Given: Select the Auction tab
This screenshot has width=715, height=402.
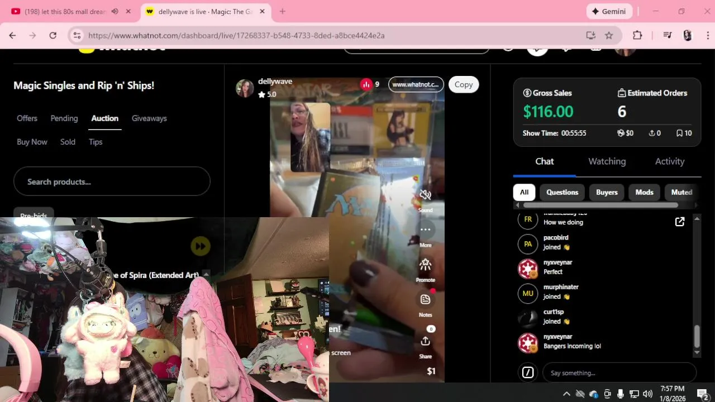Looking at the screenshot, I should [105, 118].
